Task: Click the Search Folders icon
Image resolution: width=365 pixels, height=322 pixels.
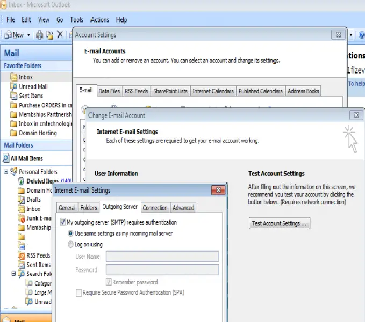Action: pyautogui.click(x=21, y=274)
